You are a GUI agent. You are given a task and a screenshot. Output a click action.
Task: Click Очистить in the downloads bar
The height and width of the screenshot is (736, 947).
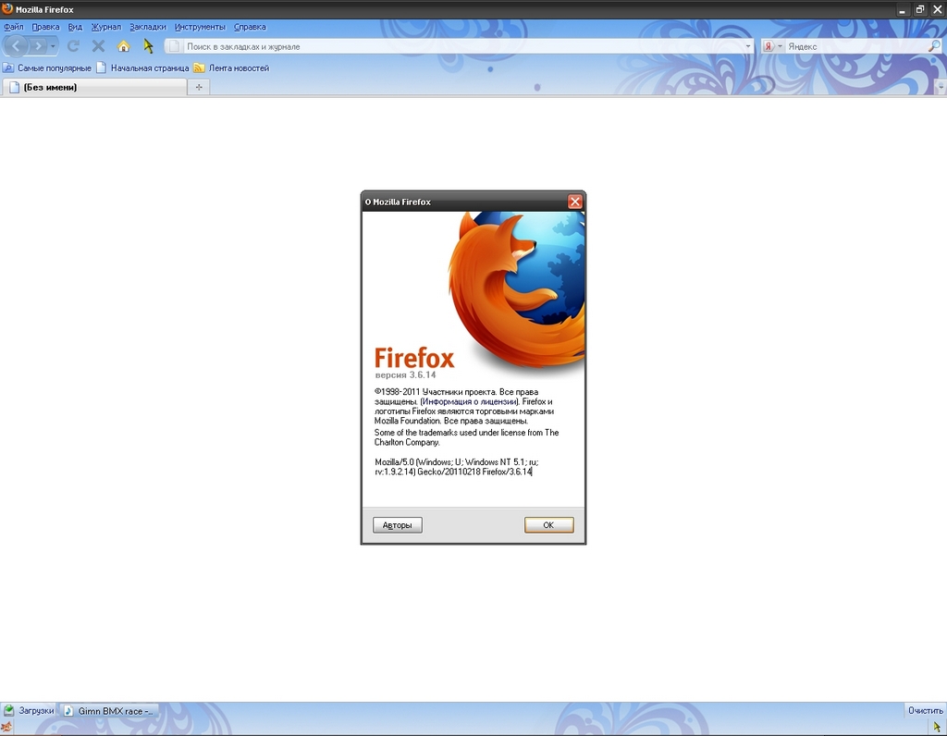pyautogui.click(x=925, y=710)
